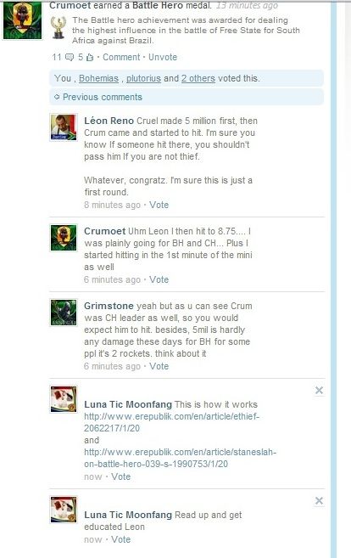Open the staneslah-on-battle-hero article link

(x=180, y=458)
